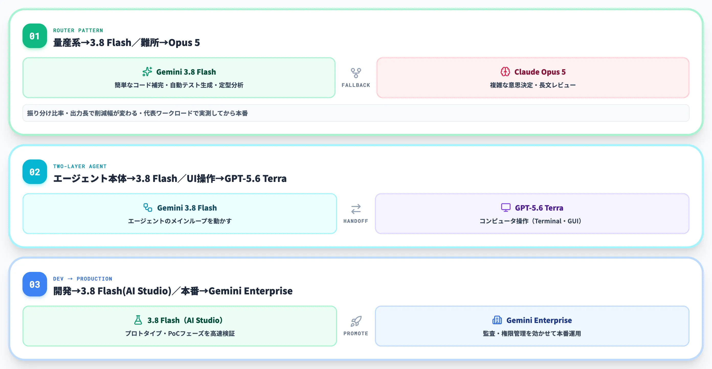Click the building icon beside Gemini Enterprise
This screenshot has height=369, width=712.
pos(497,320)
